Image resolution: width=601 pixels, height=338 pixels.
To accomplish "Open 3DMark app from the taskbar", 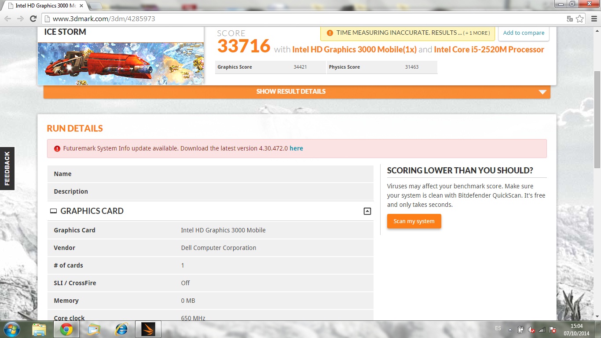I will (148, 329).
